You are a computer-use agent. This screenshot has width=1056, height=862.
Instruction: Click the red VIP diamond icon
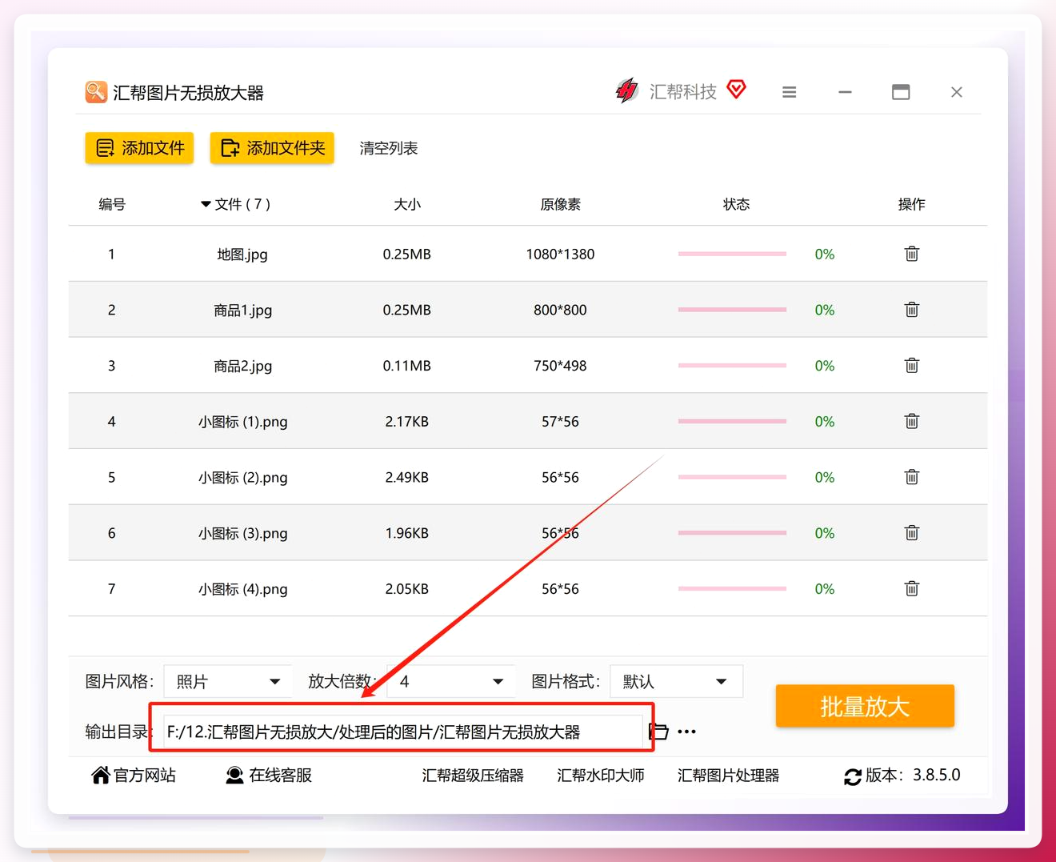pyautogui.click(x=736, y=90)
